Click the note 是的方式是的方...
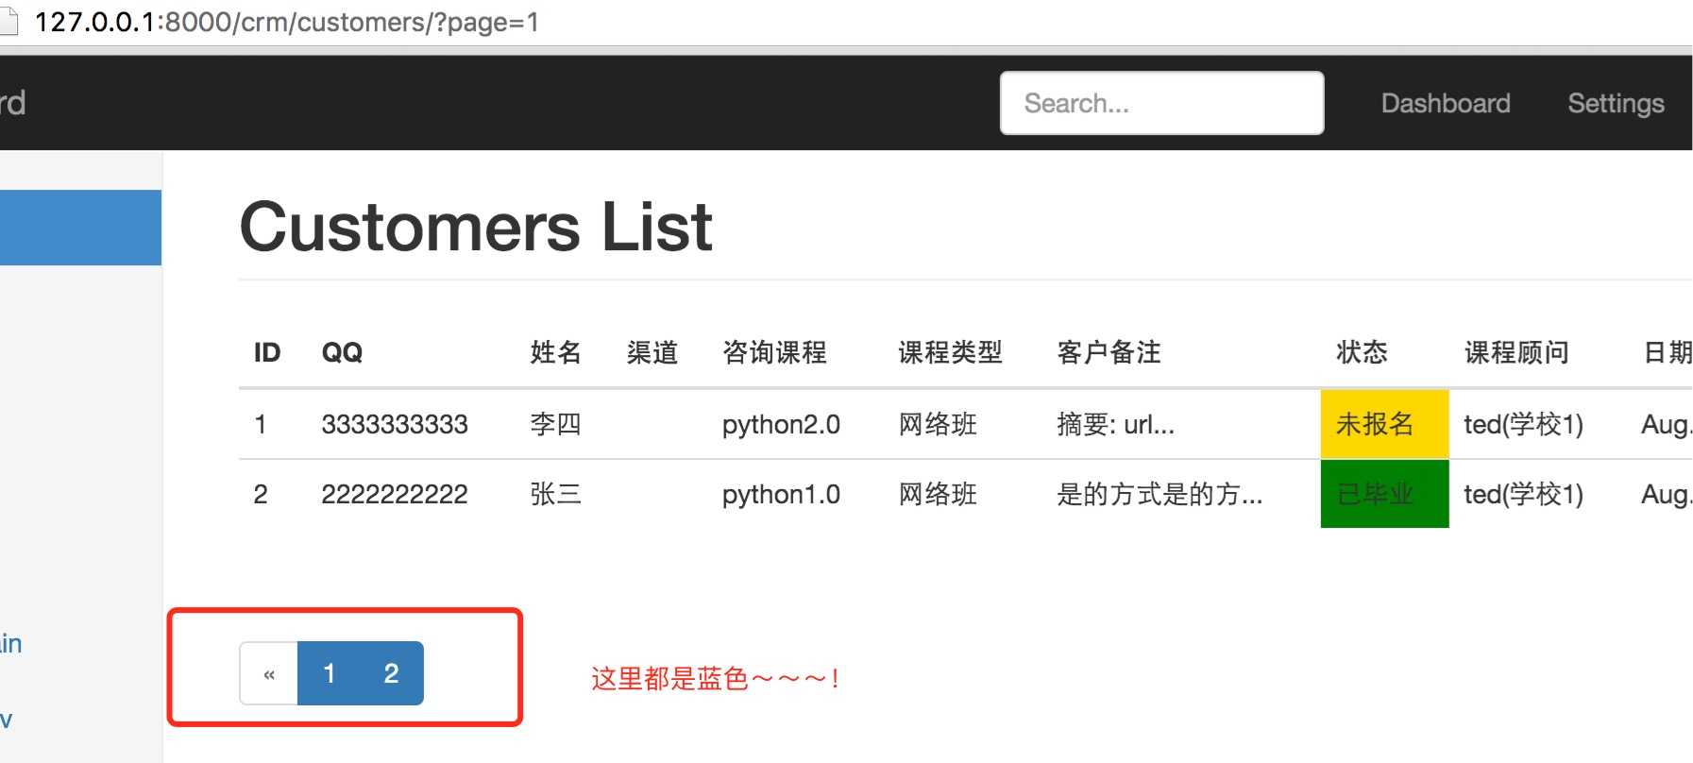The height and width of the screenshot is (763, 1693). pyautogui.click(x=1160, y=494)
